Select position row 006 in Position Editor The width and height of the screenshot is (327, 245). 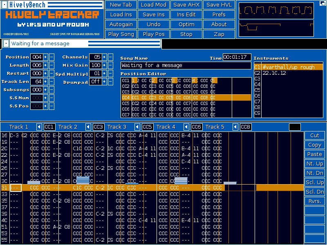[x=186, y=109]
